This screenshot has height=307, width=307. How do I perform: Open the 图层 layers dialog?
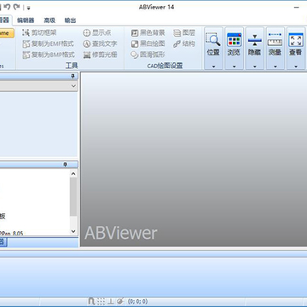[x=184, y=33]
